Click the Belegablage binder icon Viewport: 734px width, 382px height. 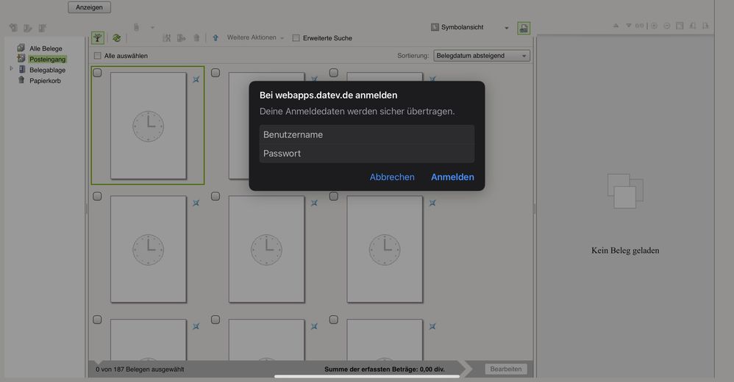(21, 69)
